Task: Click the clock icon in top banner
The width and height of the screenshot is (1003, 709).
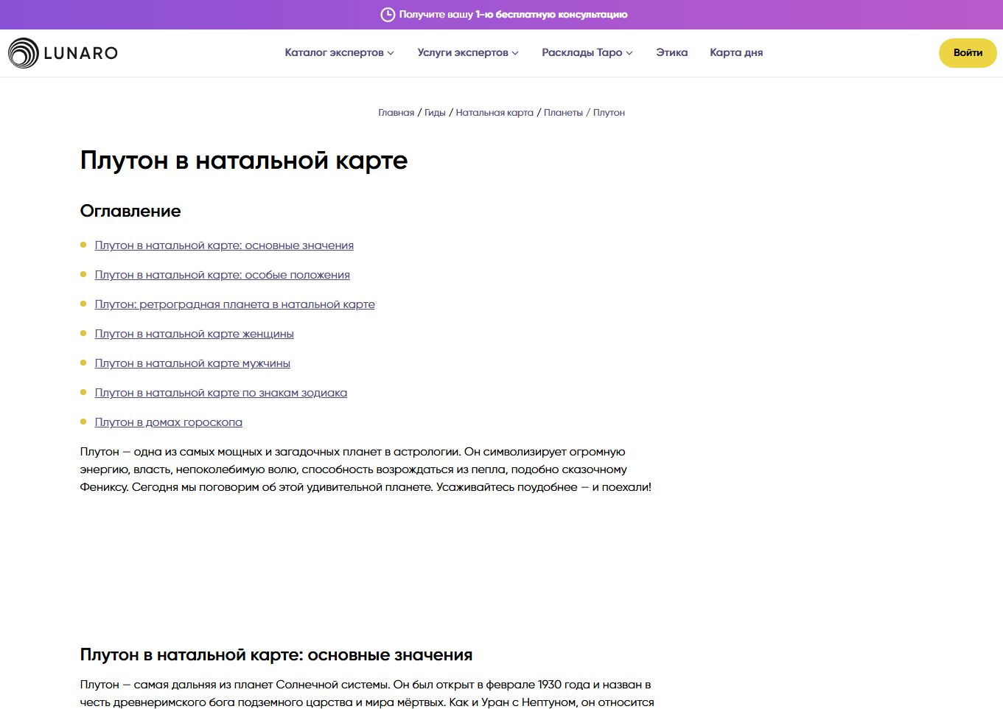Action: [388, 15]
